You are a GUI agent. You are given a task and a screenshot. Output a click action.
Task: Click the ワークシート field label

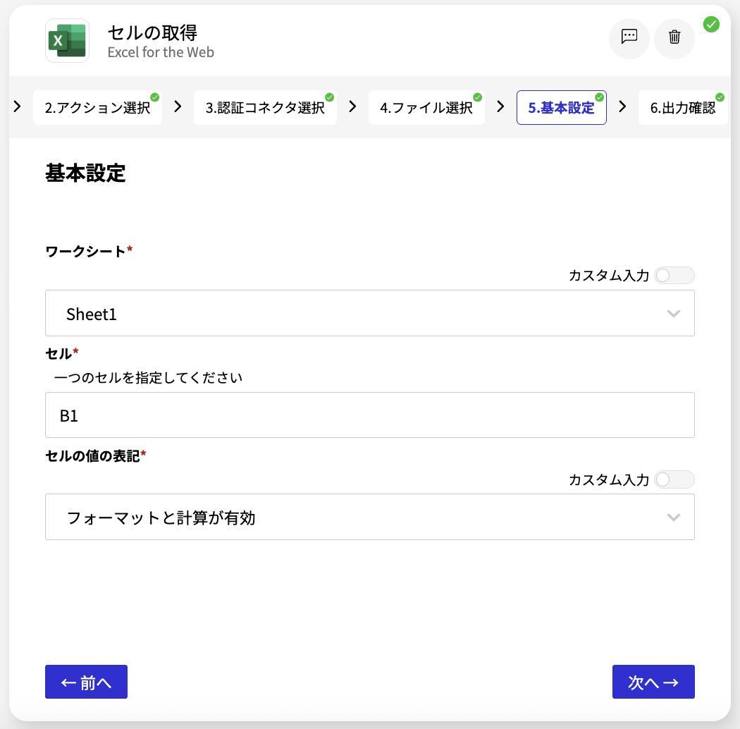coord(89,251)
